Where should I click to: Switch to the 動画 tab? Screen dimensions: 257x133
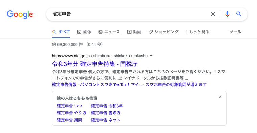(134, 32)
